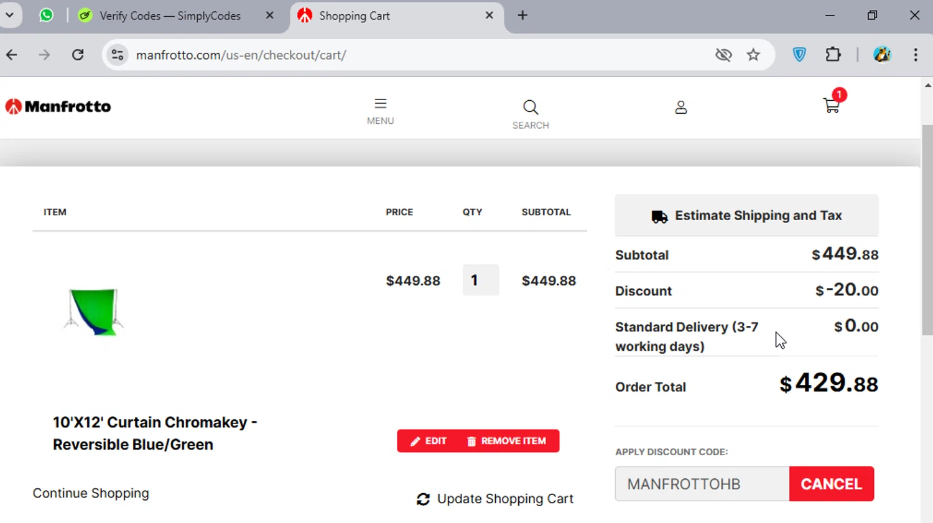The width and height of the screenshot is (933, 523).
Task: Click the Subtotal value in summary panel
Action: (845, 254)
